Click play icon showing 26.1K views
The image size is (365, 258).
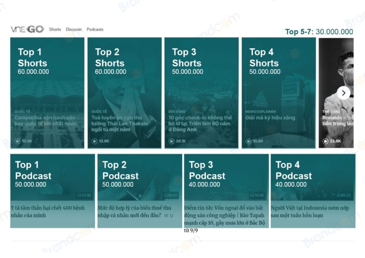pyautogui.click(x=172, y=141)
